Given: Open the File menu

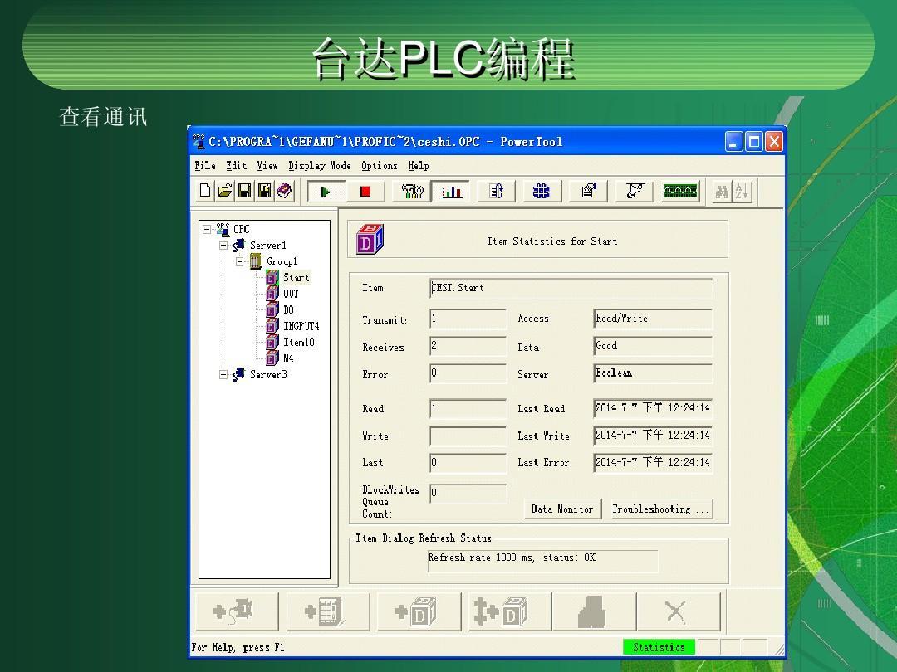Looking at the screenshot, I should 205,166.
